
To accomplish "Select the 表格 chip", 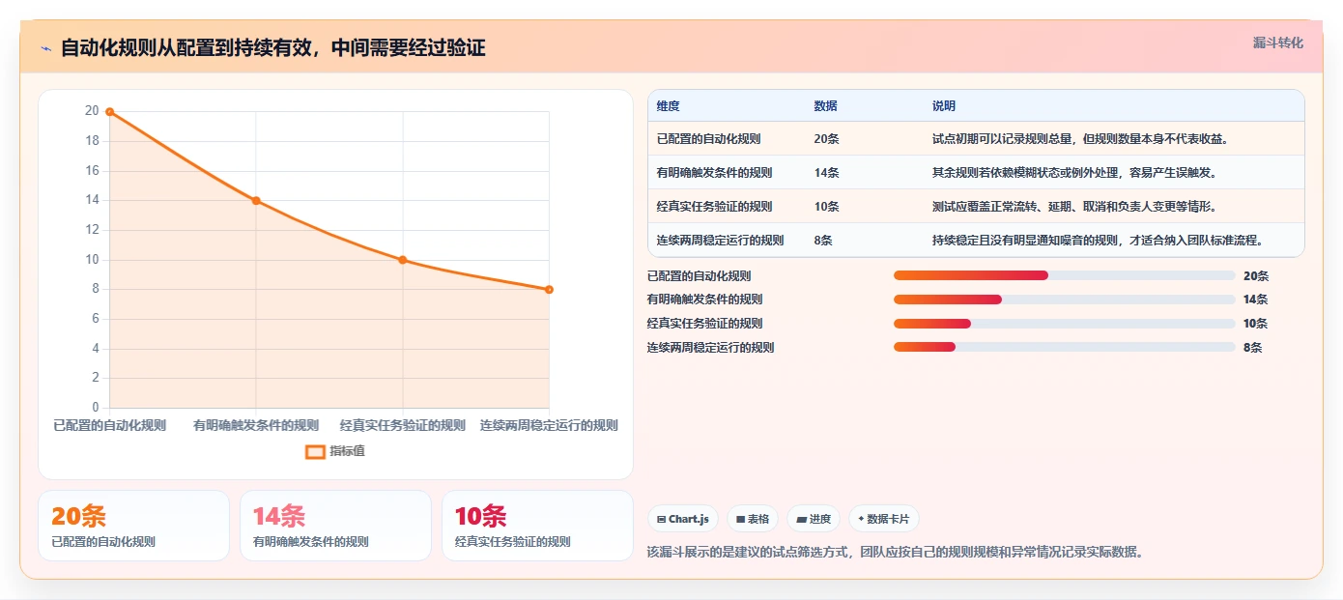I will tap(753, 519).
